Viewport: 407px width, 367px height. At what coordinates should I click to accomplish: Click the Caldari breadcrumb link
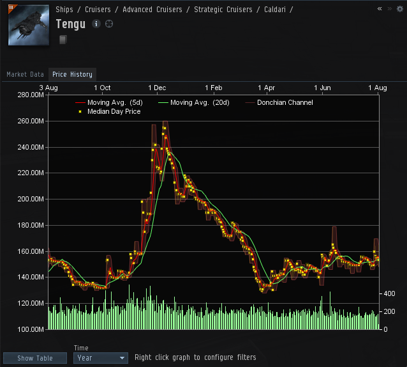coord(274,10)
